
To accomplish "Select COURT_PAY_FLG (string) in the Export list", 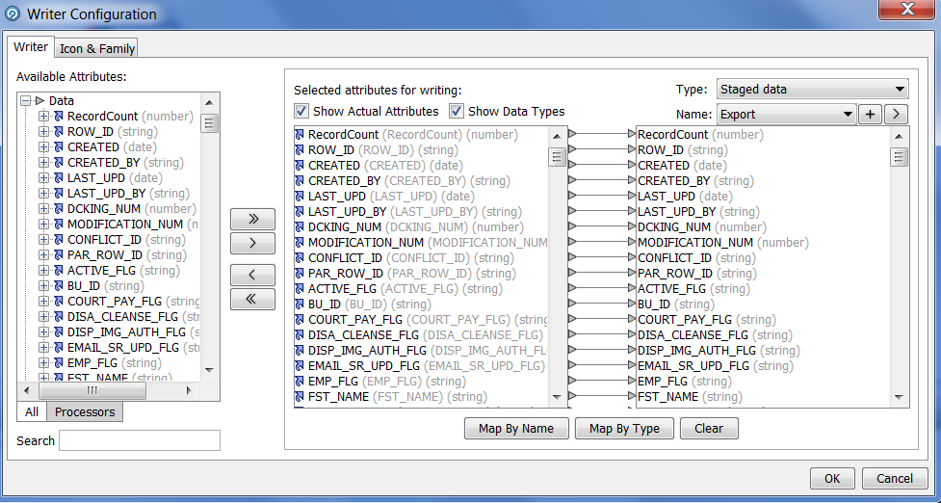I will click(x=706, y=319).
